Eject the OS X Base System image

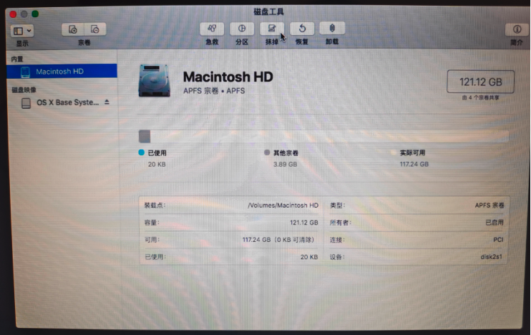pos(107,102)
